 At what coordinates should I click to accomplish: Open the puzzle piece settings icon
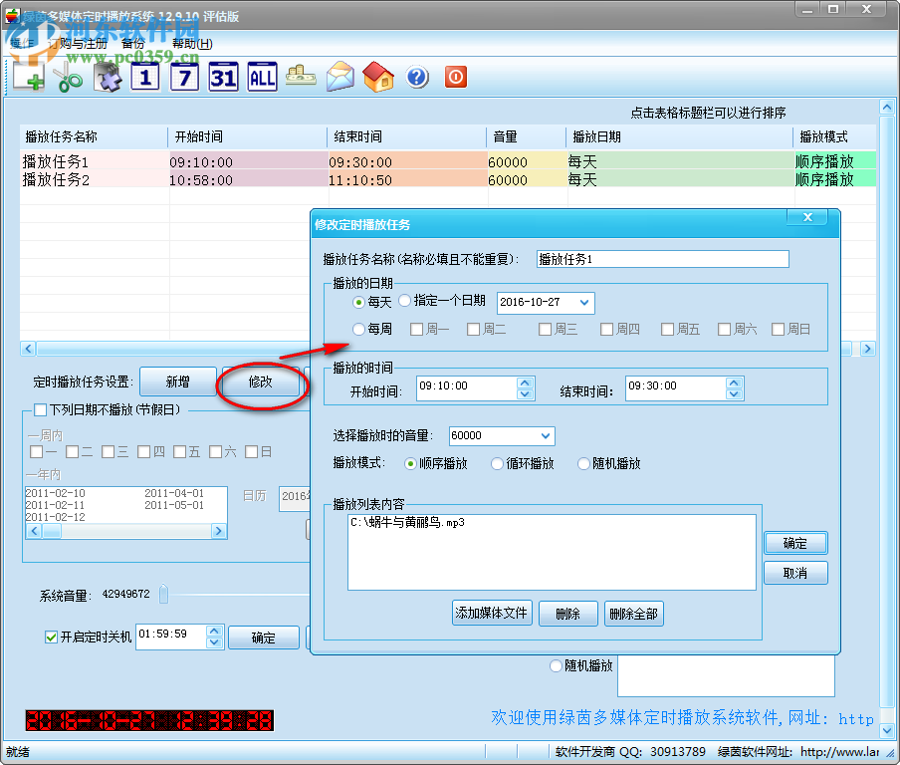[x=106, y=77]
